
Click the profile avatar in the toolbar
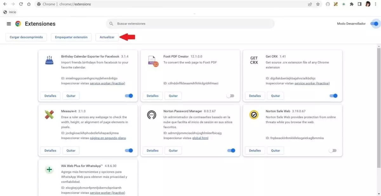(367, 4)
